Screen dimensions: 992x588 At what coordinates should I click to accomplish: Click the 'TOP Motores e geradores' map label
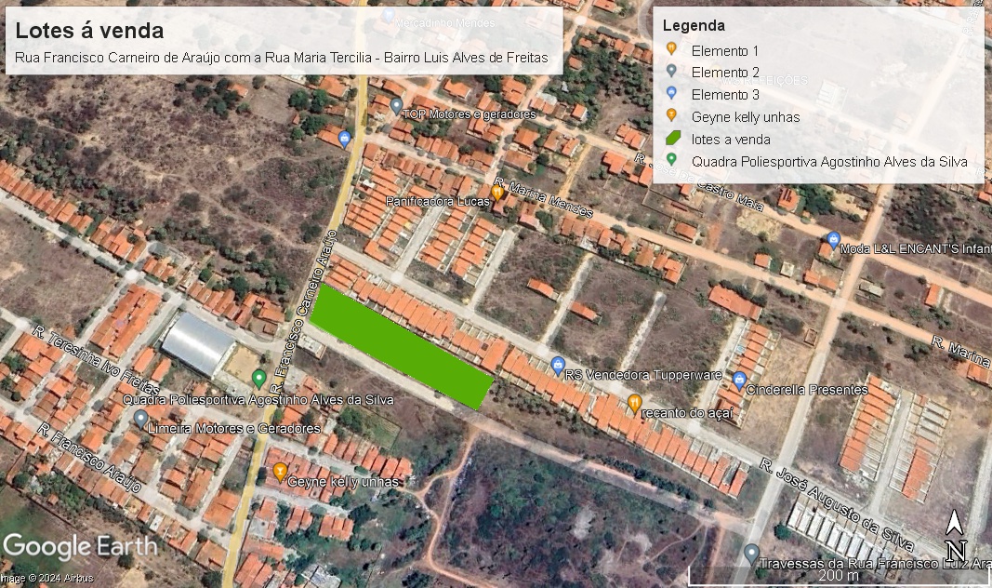click(470, 114)
